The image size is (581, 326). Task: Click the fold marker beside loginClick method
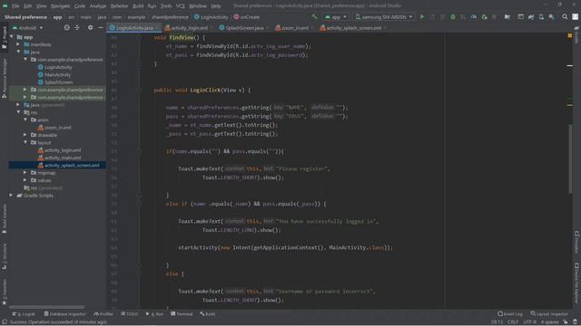coord(140,90)
